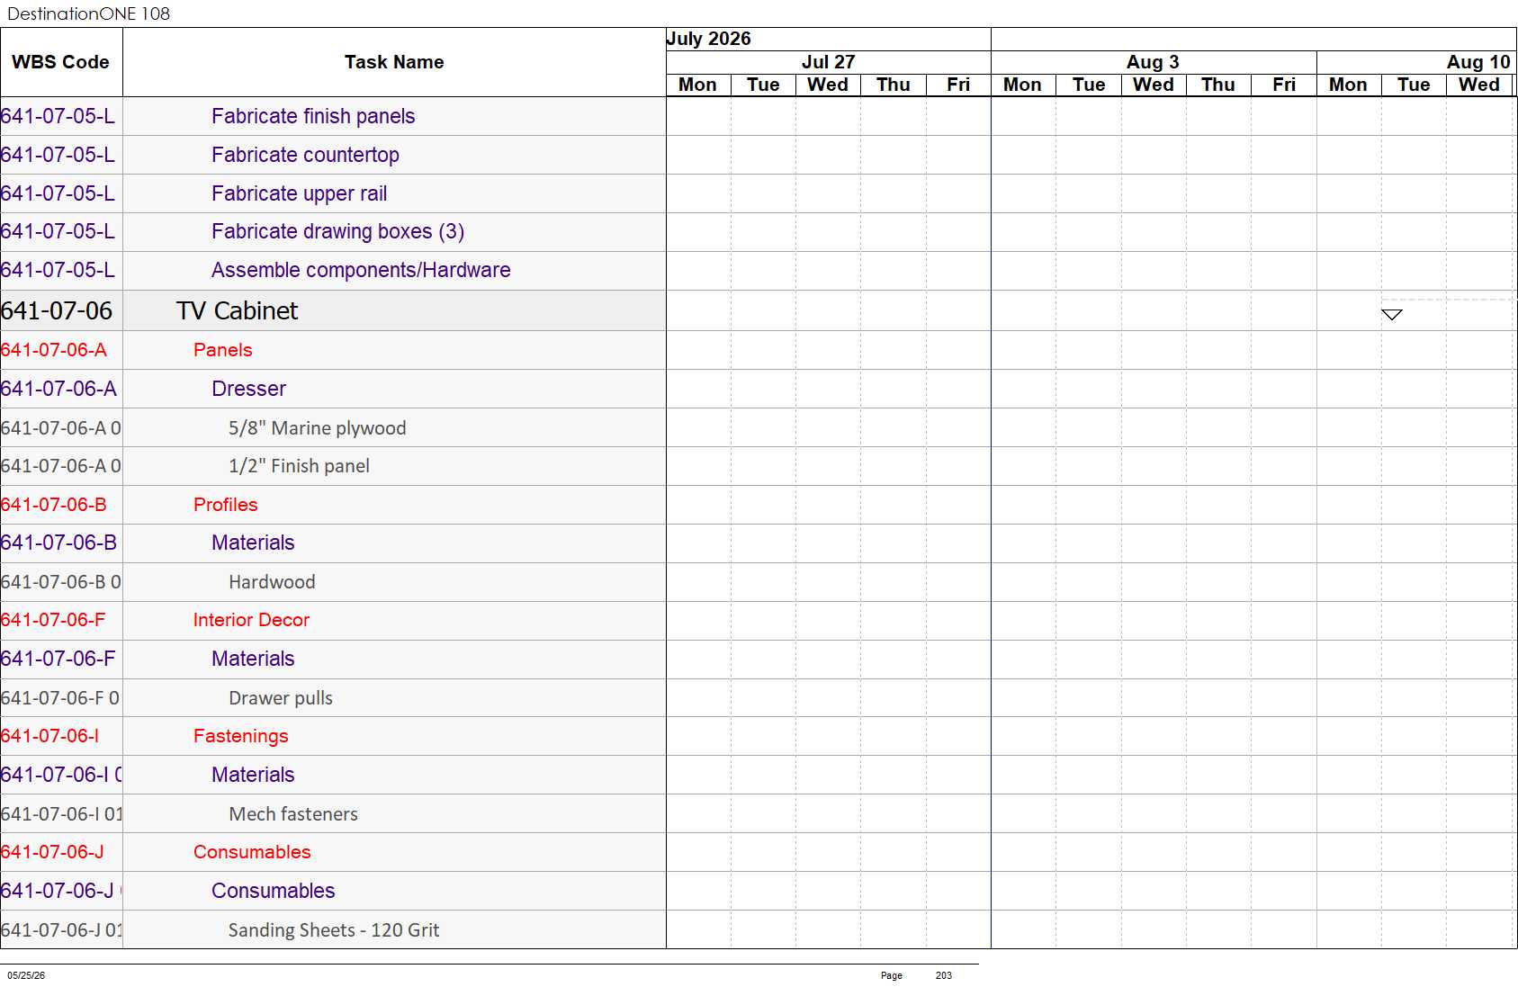Click the page number 203 in footer

943,975
